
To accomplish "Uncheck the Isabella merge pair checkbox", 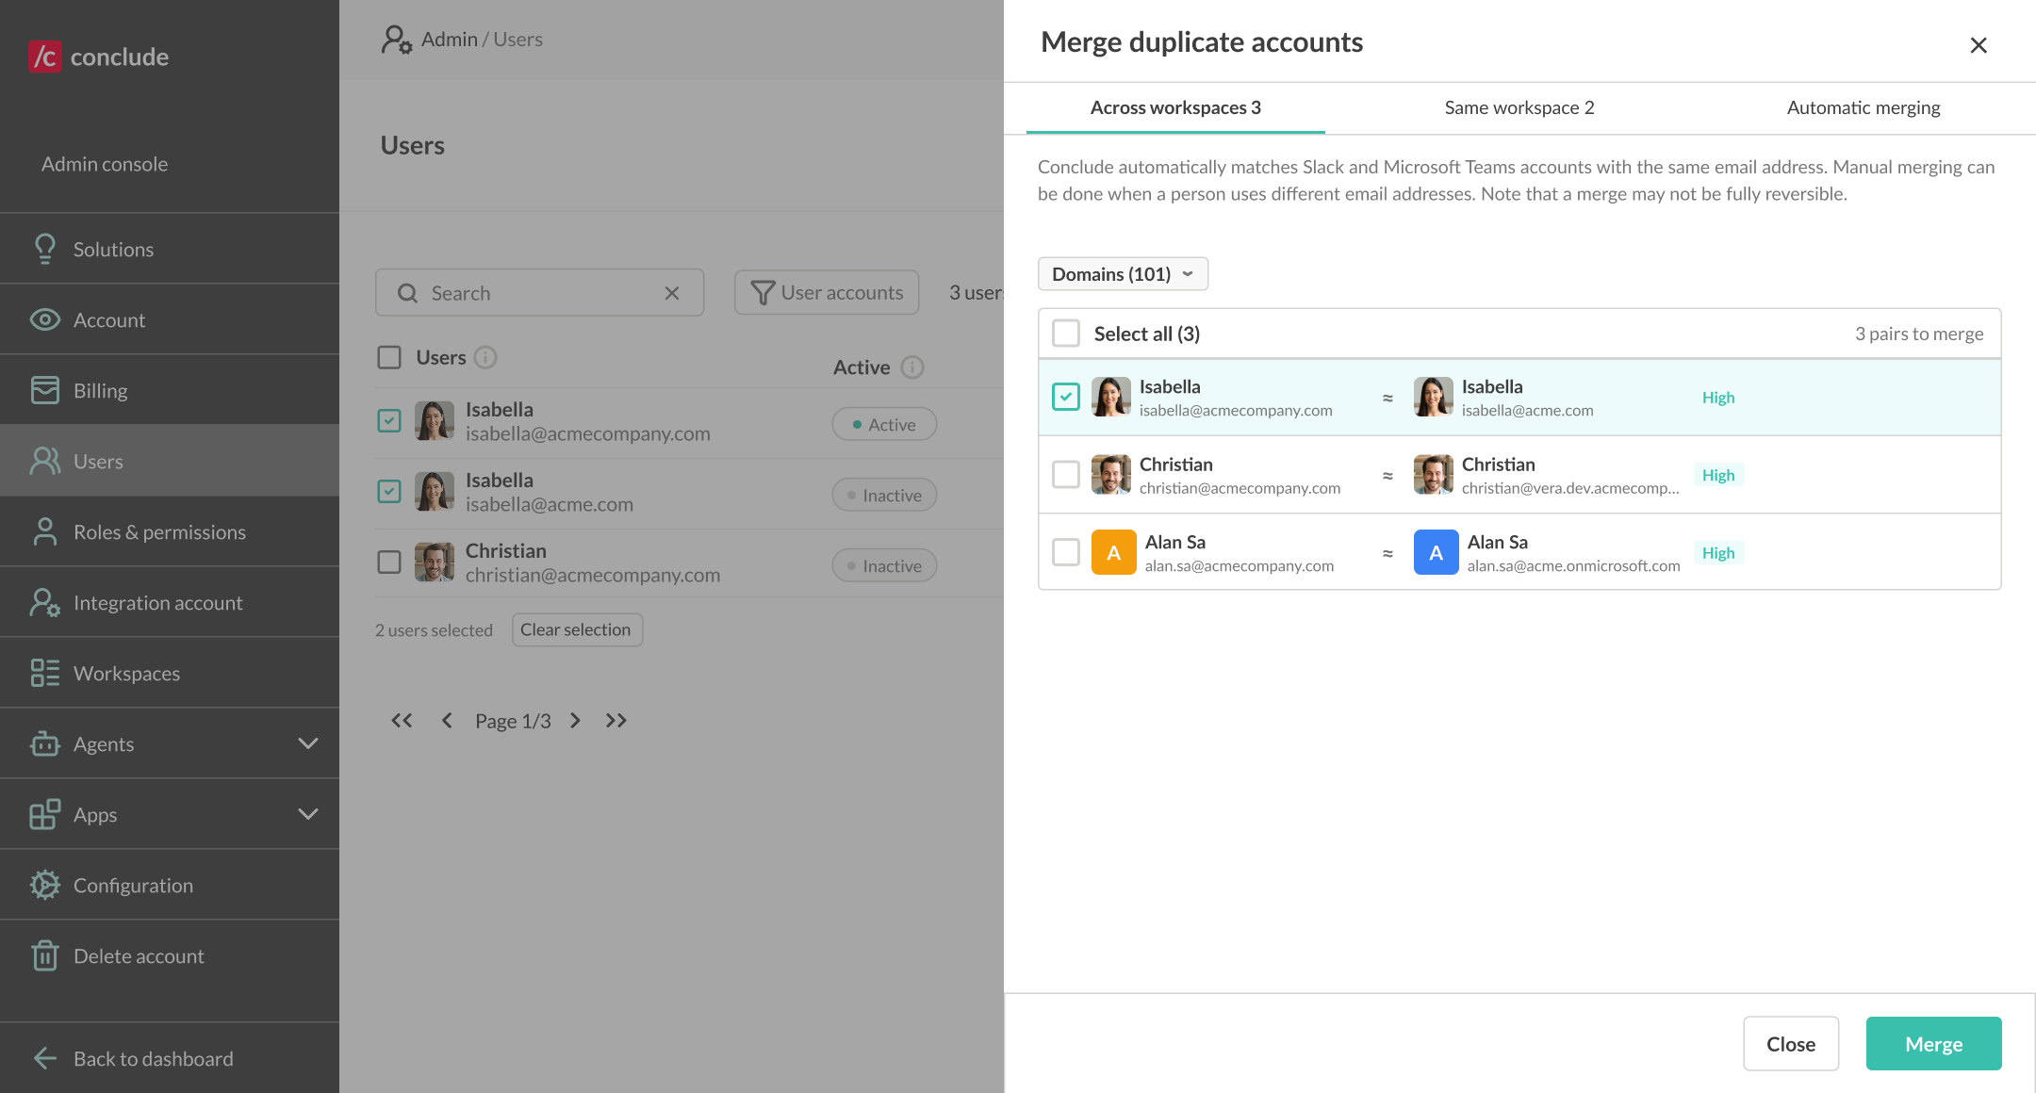I will pos(1066,397).
